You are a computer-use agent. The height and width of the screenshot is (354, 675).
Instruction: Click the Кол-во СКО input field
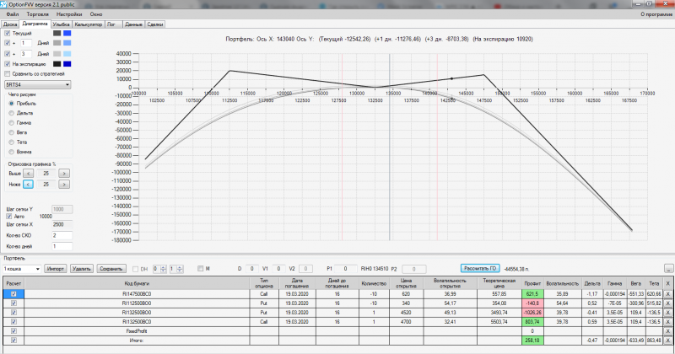(x=62, y=235)
